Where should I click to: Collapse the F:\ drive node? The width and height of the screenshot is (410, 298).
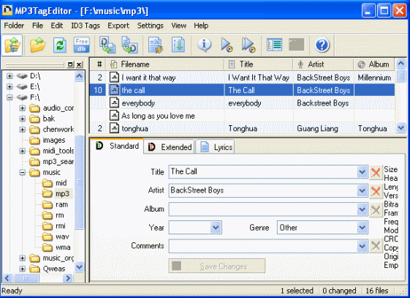[x=10, y=97]
